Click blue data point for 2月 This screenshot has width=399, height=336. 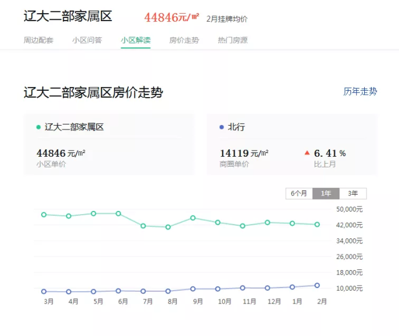tap(317, 286)
